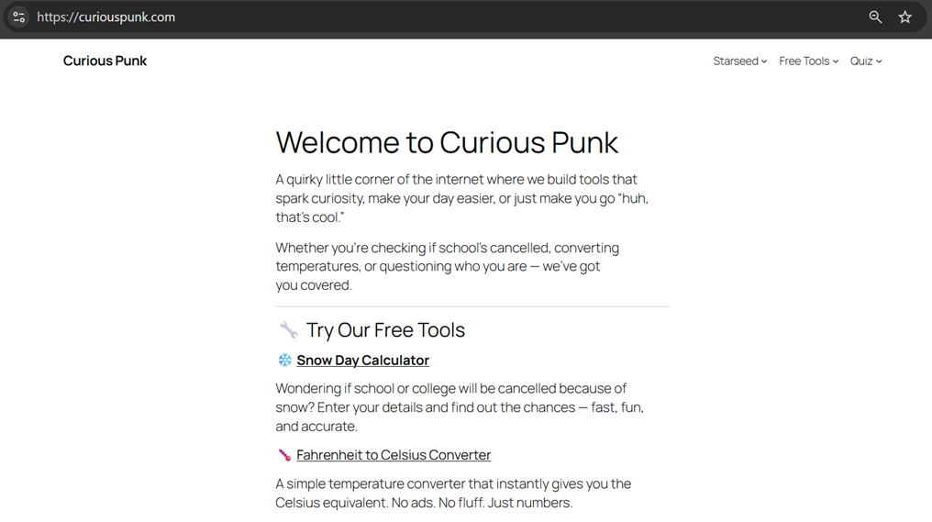This screenshot has width=932, height=522.
Task: Click the paragraph starting "Wondering if school or college"
Action: pyautogui.click(x=459, y=407)
